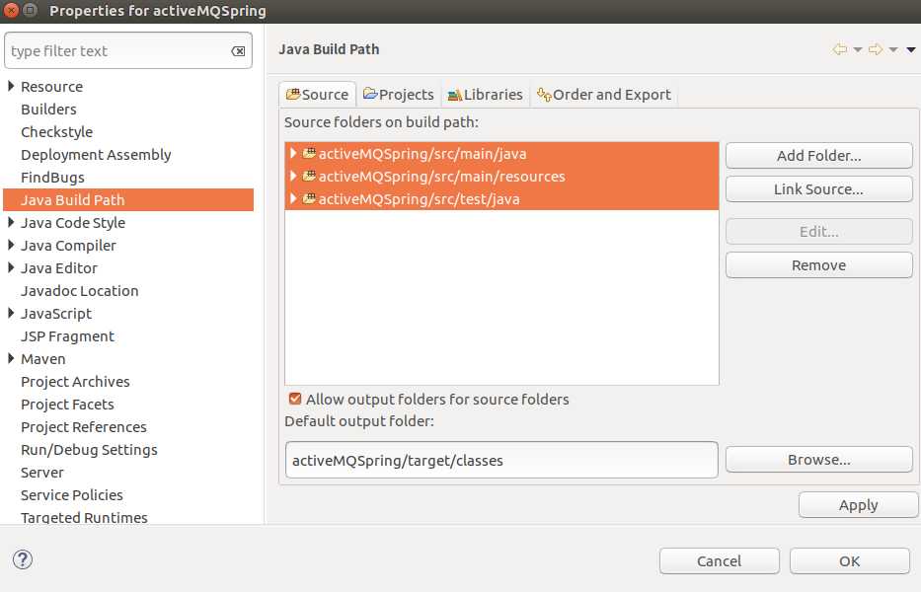Expand the activeMQSpring/src/test/java entry
Viewport: 921px width, 592px height.
click(x=293, y=199)
